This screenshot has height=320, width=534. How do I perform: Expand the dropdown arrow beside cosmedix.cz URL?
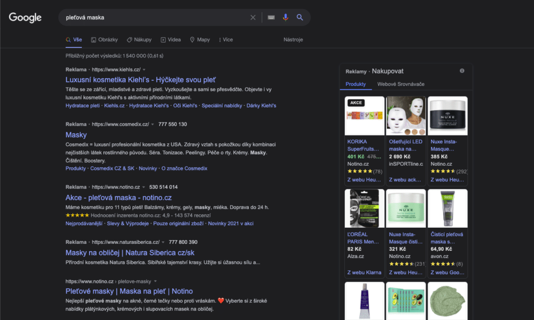(153, 125)
